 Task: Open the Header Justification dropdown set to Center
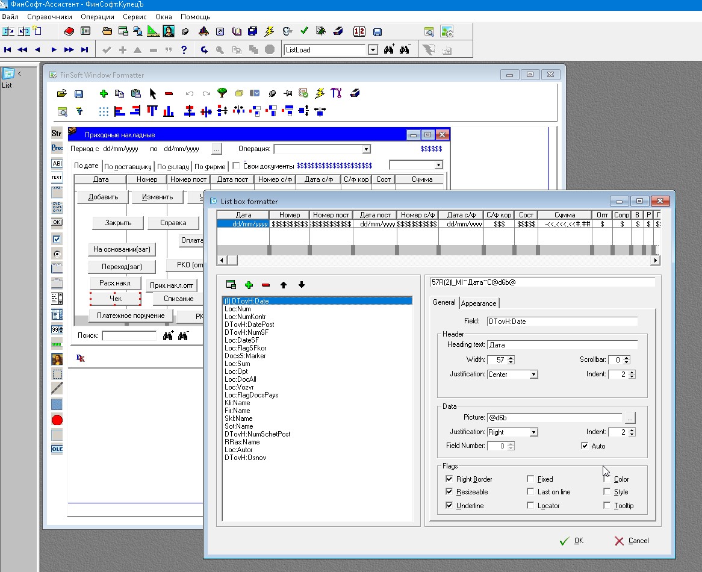(x=533, y=375)
